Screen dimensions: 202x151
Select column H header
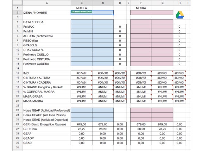[x=180, y=3]
